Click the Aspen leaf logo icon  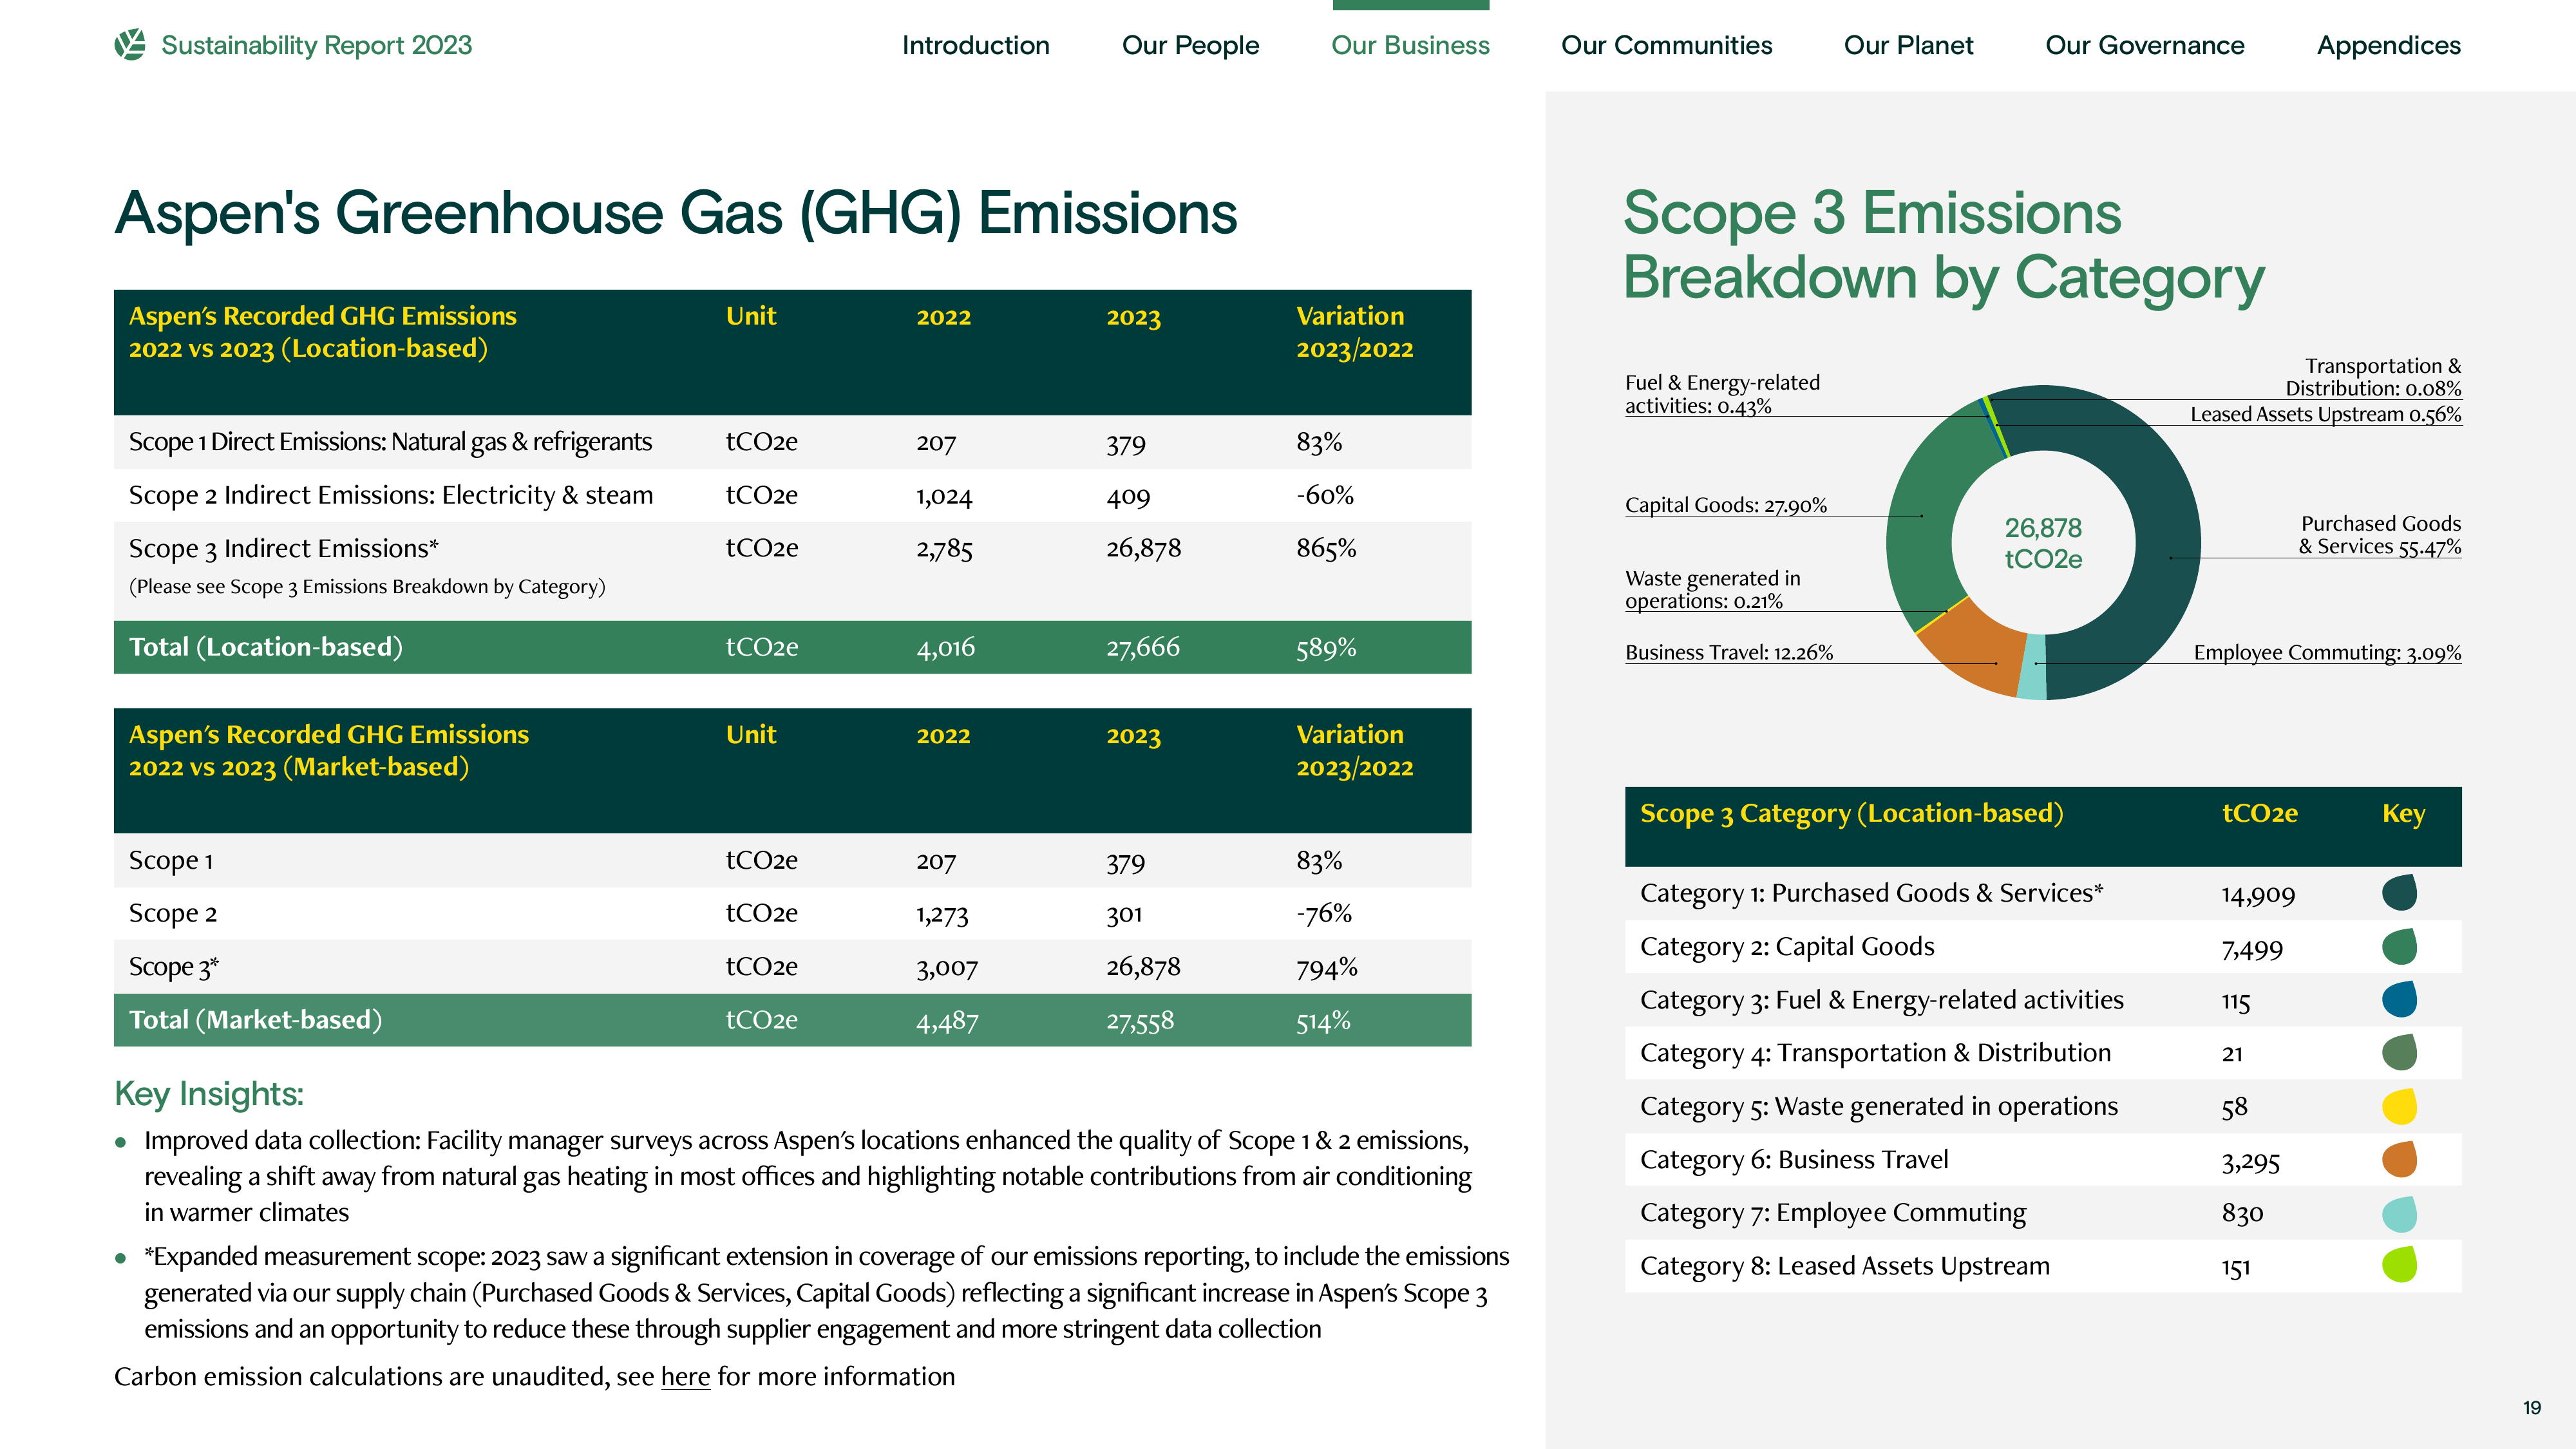(130, 45)
